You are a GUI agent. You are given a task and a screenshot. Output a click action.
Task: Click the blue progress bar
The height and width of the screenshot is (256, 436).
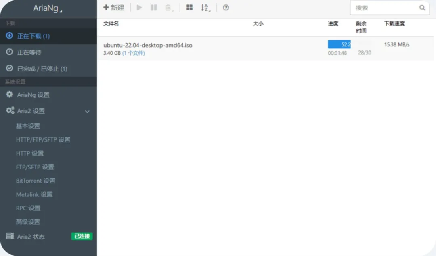339,44
